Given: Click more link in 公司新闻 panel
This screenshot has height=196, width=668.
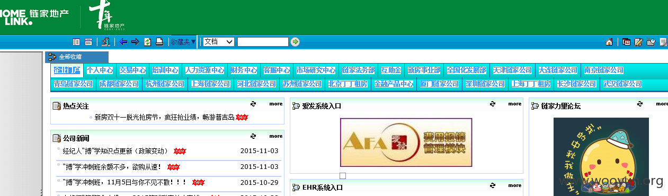Looking at the screenshot, I should point(275,136).
